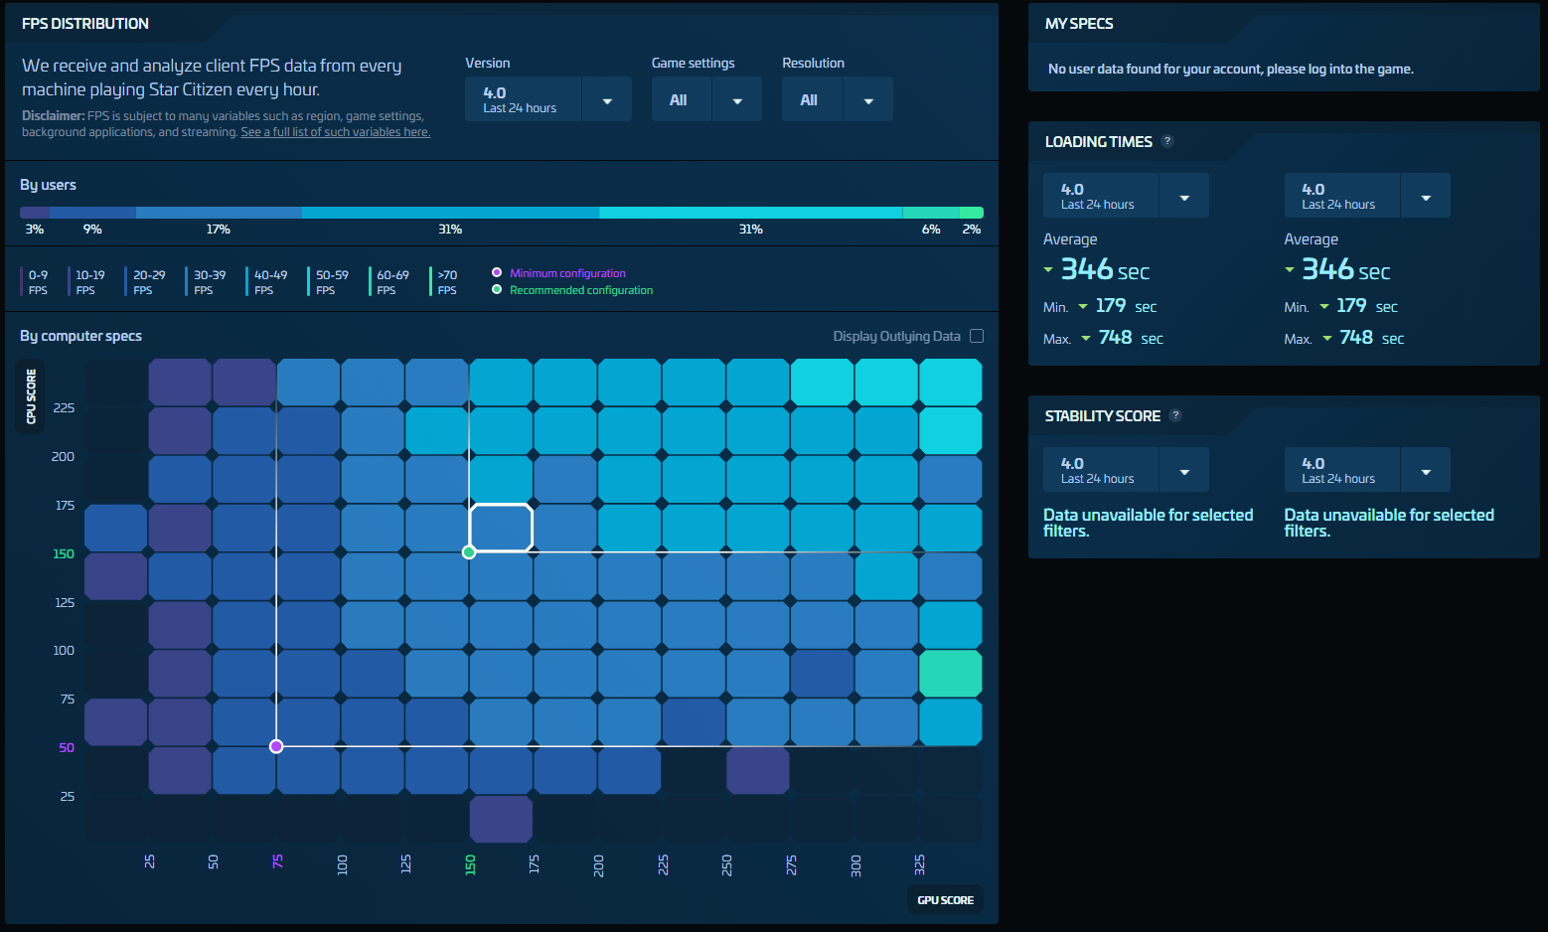This screenshot has width=1548, height=932.
Task: Open the right Loading Times version dropdown
Action: click(1426, 197)
